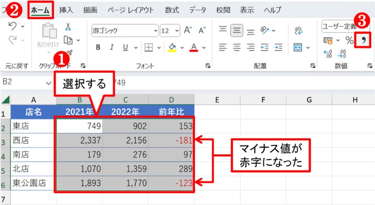Apply Comma style number format
The image size is (375, 205).
coord(363,40)
